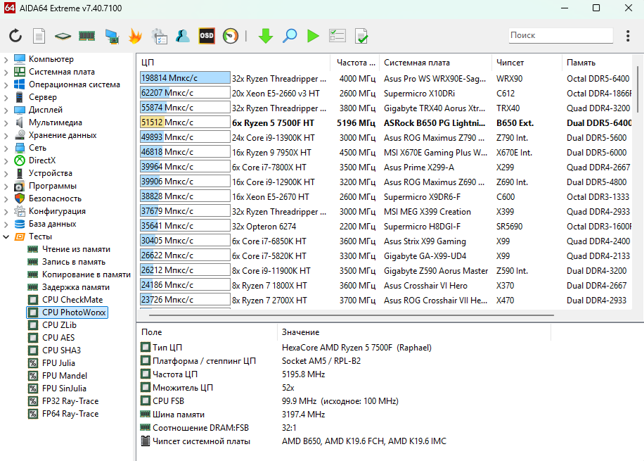Select the Тип ЦП field row
Image resolution: width=644 pixels, height=461 pixels.
[345, 348]
